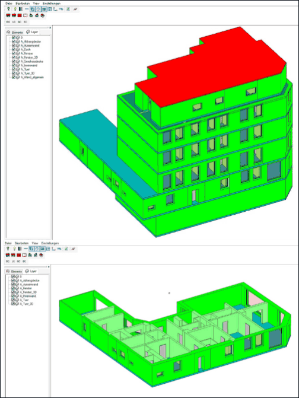Click the rotate view icon in the bottom window toolbar

(37, 249)
